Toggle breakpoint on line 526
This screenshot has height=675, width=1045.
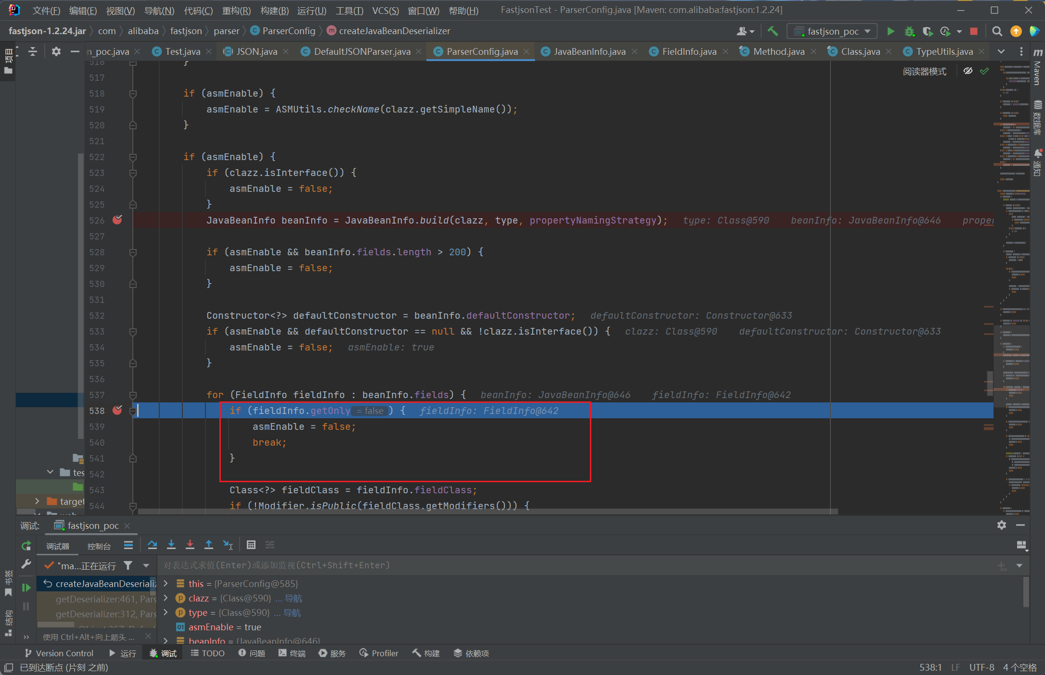click(117, 220)
